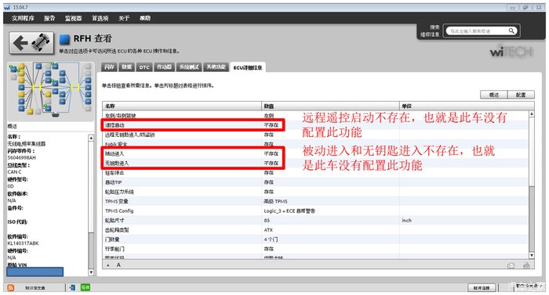Click the print icon below the table

[x=526, y=265]
